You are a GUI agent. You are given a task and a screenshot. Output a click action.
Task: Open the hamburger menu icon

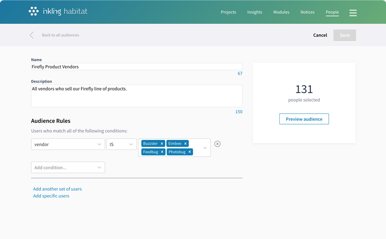pos(353,12)
